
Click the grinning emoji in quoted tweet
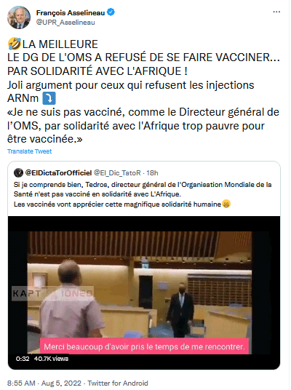coord(226,204)
